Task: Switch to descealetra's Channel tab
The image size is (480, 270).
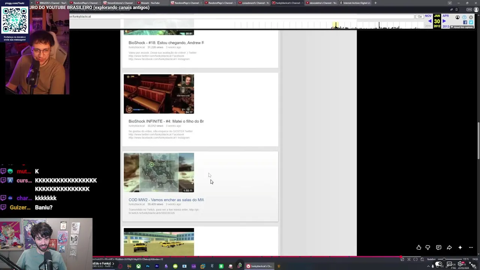Action: point(322,3)
